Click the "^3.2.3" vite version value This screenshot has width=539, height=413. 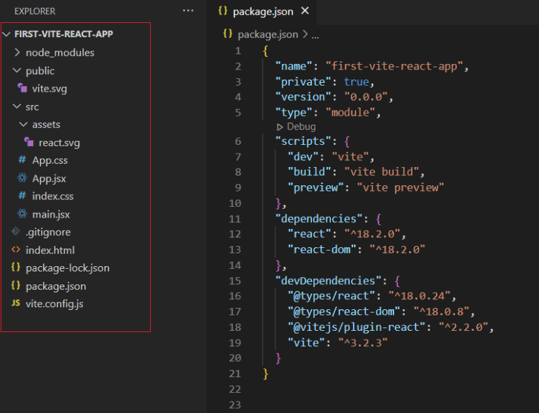click(363, 342)
